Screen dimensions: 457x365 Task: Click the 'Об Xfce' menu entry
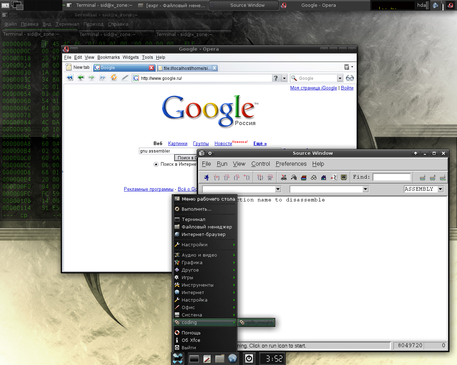tap(205, 340)
